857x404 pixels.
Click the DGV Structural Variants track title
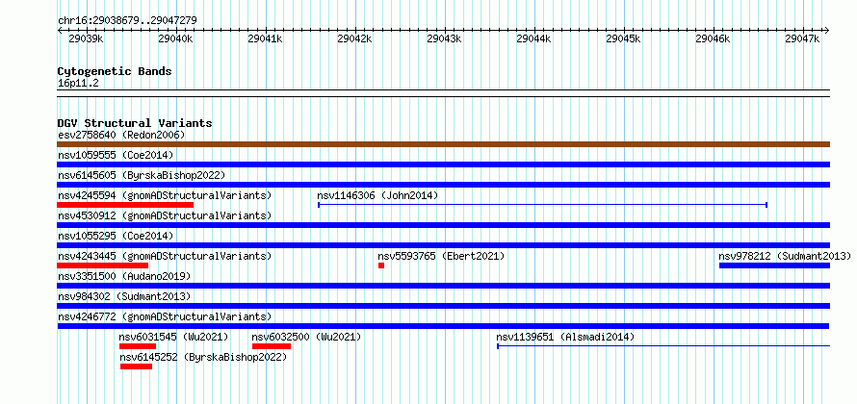[135, 123]
